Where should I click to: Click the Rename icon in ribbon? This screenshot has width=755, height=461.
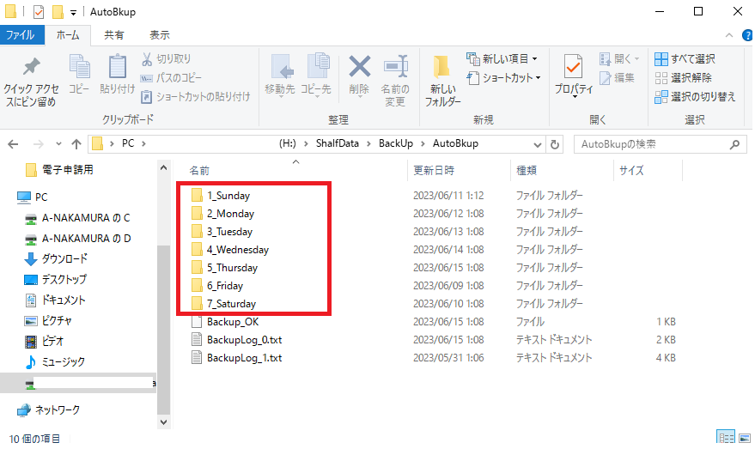395,69
